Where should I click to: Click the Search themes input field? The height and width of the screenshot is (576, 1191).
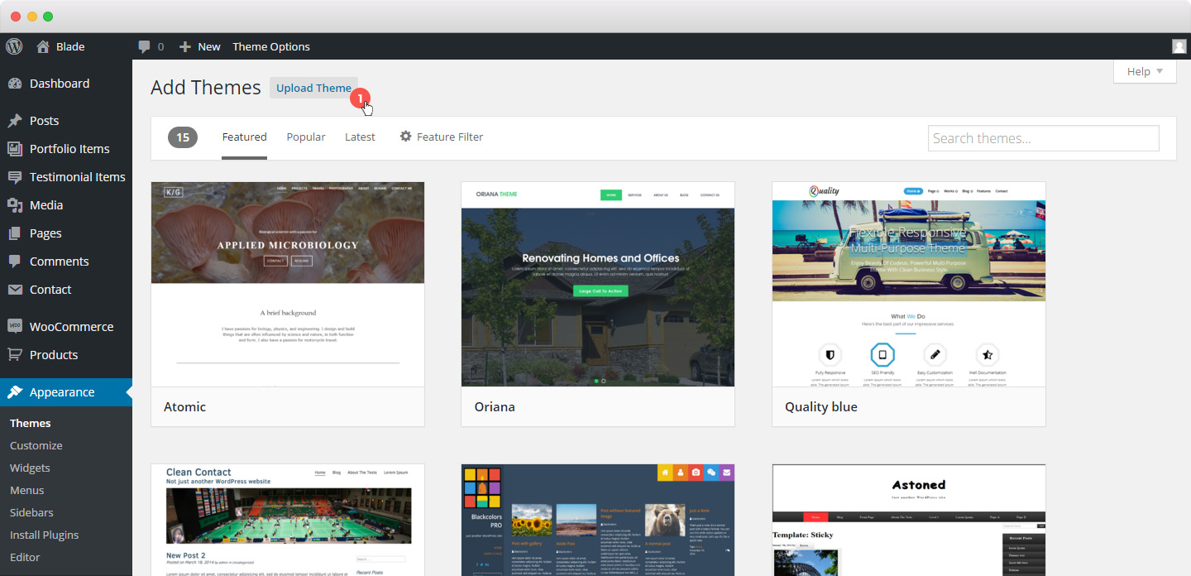point(1043,138)
